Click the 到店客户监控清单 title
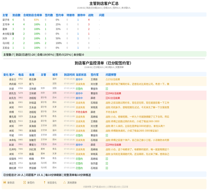This screenshot has width=208, height=196. (x=103, y=63)
